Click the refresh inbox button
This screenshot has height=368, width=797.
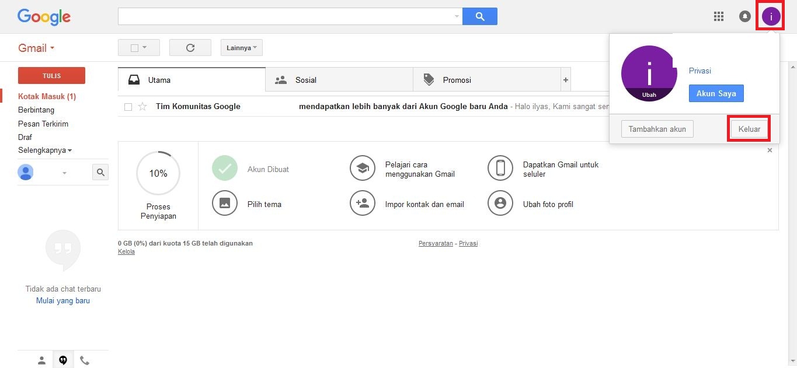pos(190,48)
